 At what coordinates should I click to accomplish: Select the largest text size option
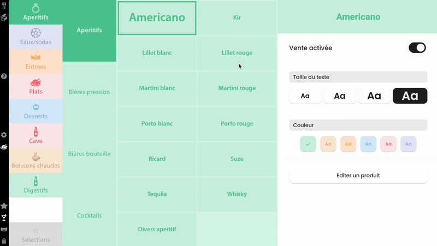(x=410, y=96)
